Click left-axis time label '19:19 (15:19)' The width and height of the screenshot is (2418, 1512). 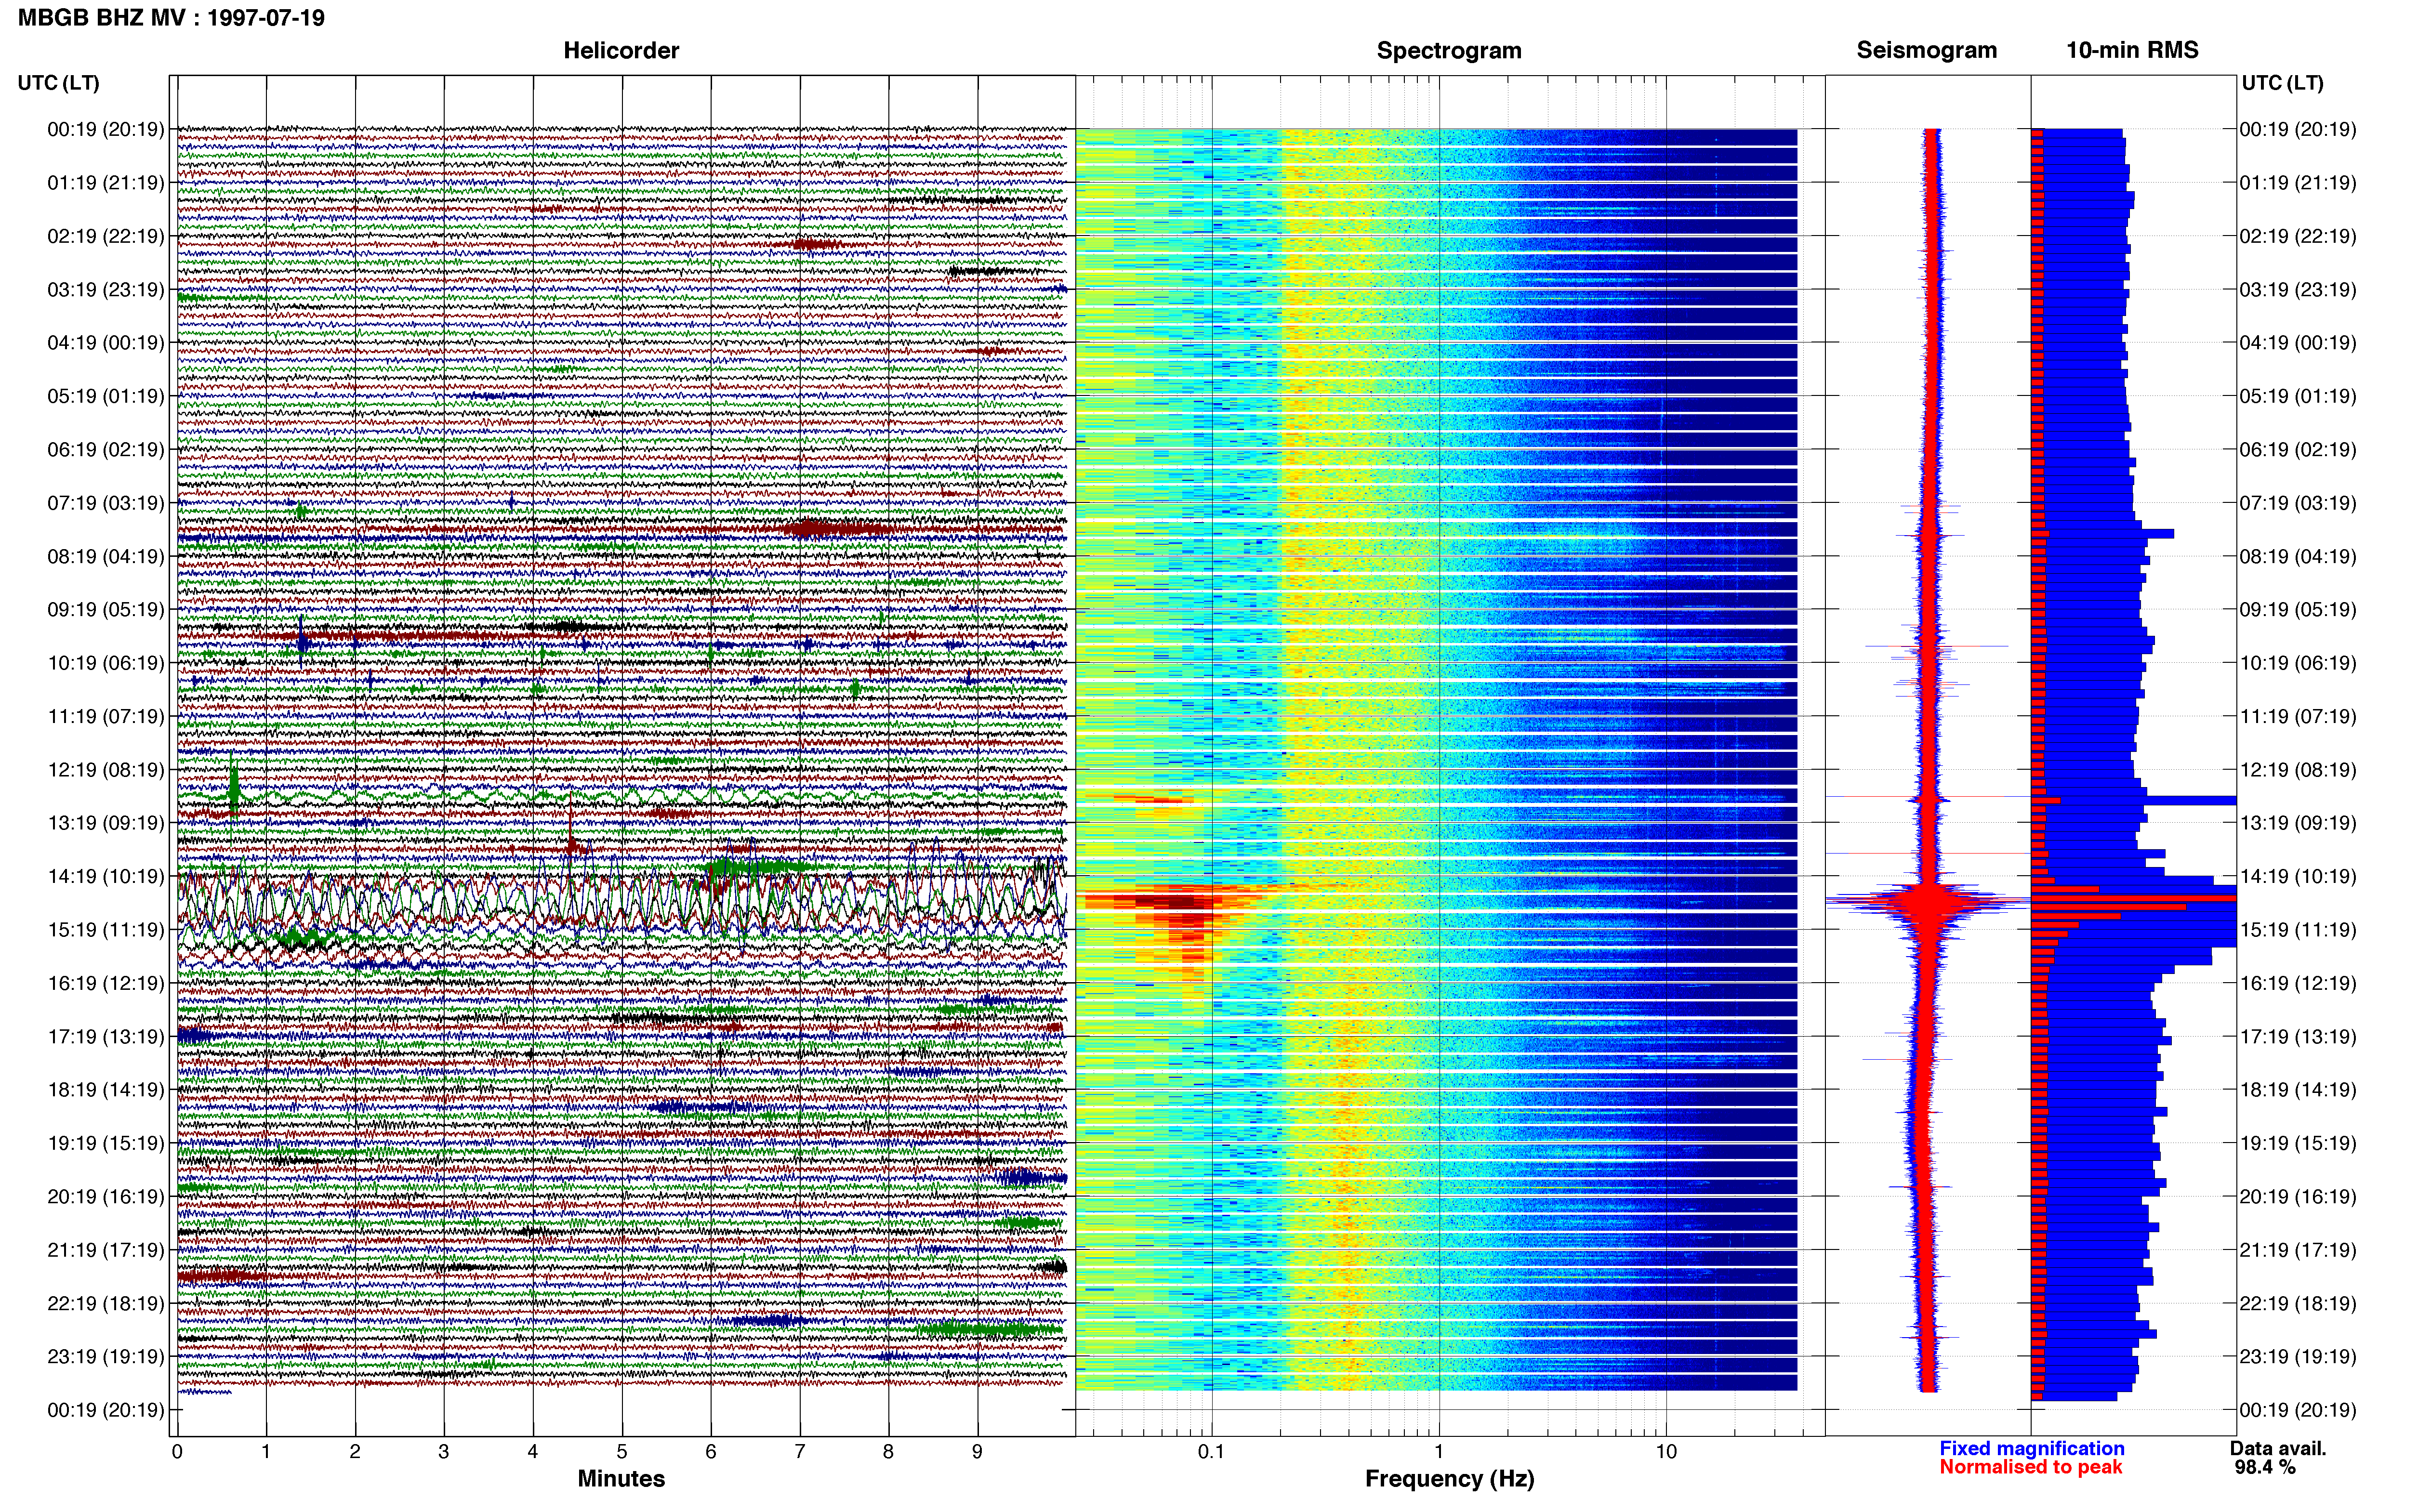coord(106,1143)
